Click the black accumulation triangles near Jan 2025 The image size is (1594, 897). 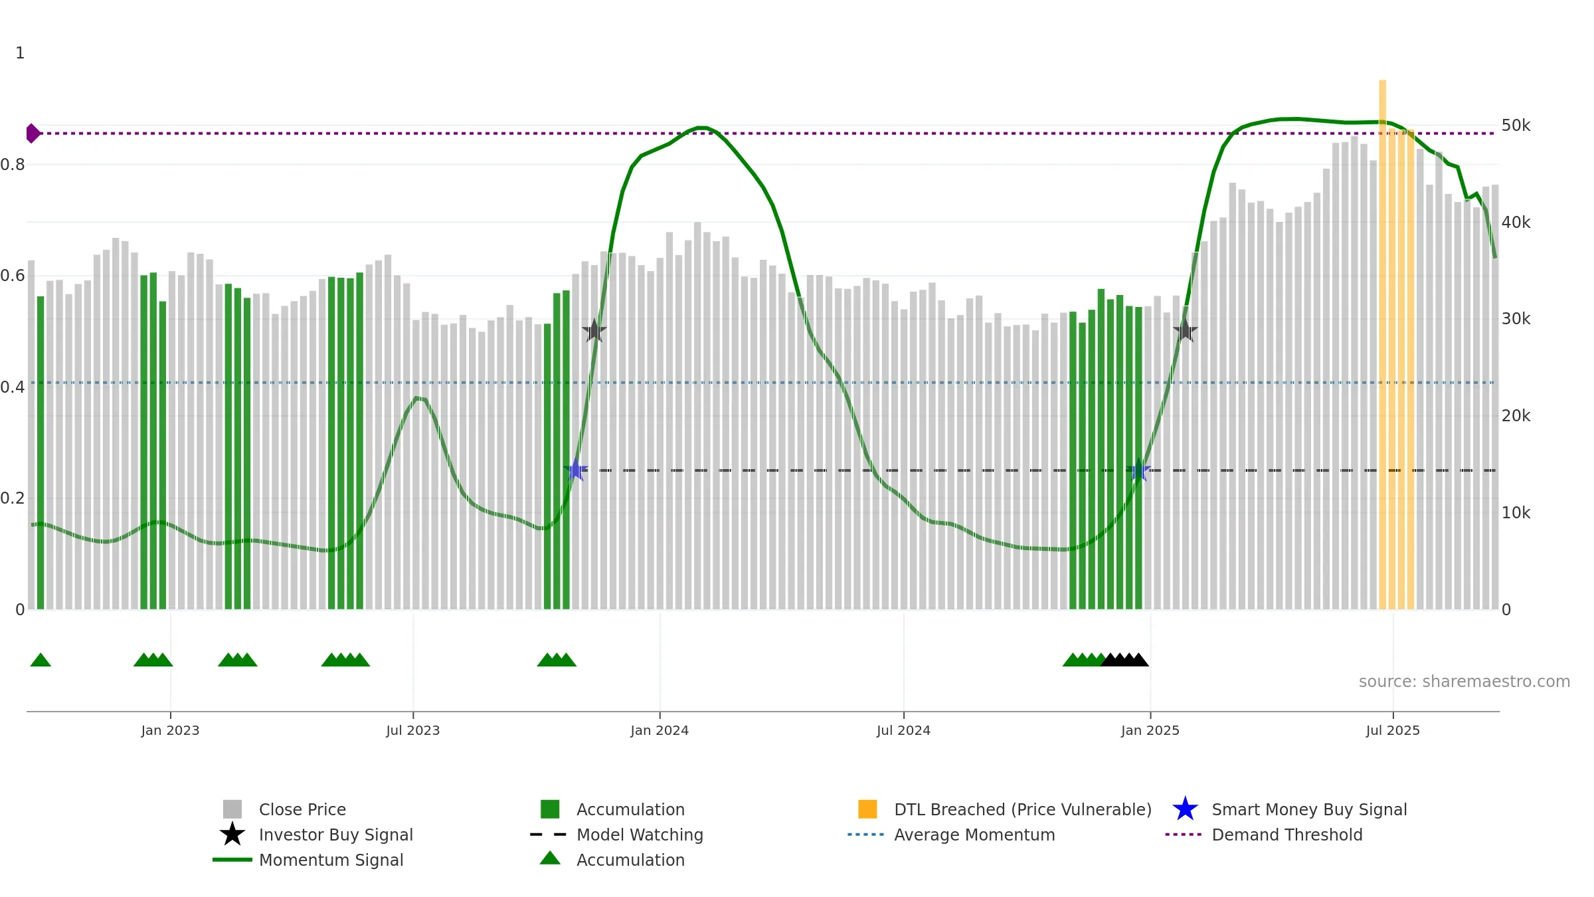1124,660
